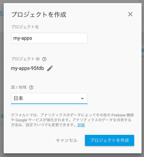
Task: Close the プロジェクトを作成 dialog with X
Action: 130,14
